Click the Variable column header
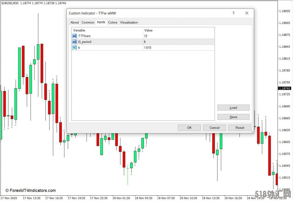This screenshot has height=201, width=293. [107, 30]
